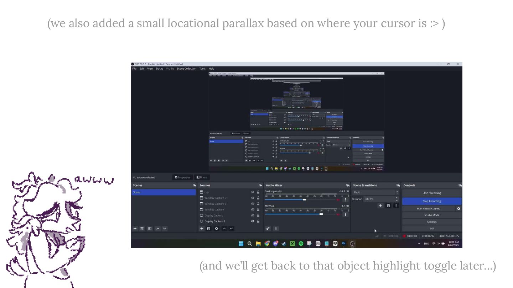Move scene down in the Scenes panel
Screen dimensions: 513x288
[x=165, y=229]
